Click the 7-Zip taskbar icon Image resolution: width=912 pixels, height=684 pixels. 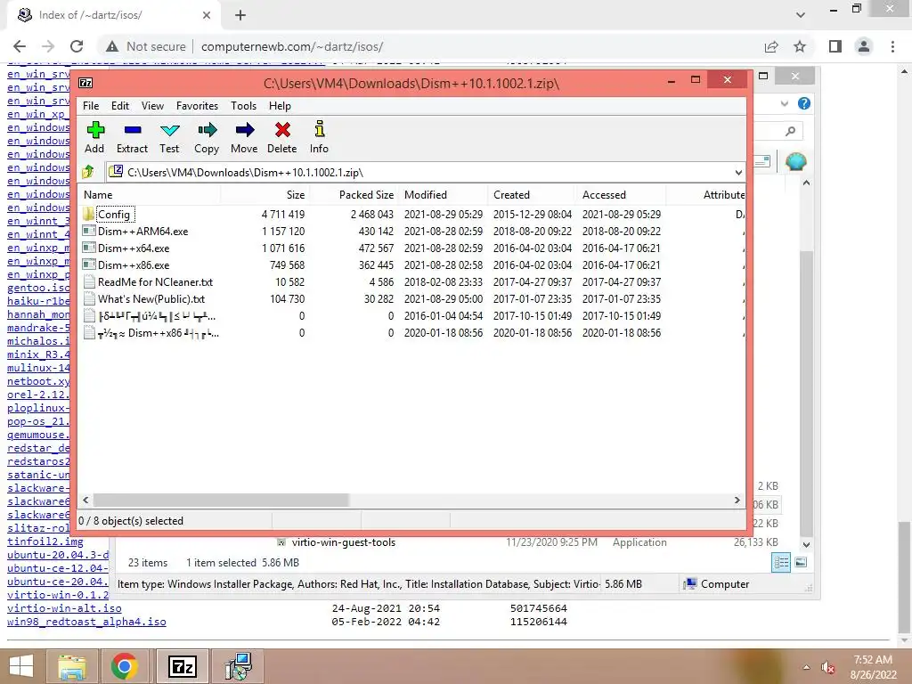pyautogui.click(x=182, y=666)
